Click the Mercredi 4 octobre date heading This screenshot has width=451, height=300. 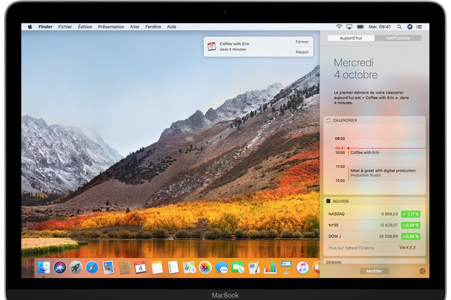pos(356,69)
